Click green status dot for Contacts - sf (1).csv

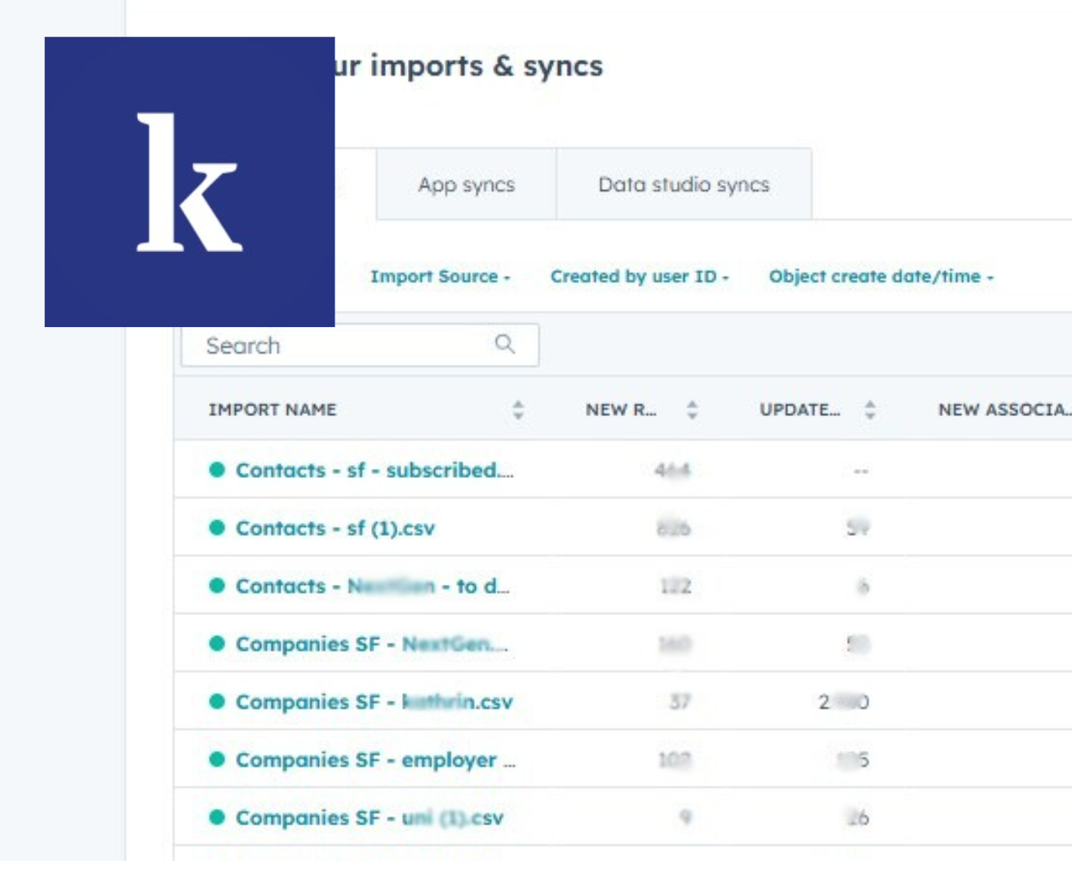coord(217,528)
